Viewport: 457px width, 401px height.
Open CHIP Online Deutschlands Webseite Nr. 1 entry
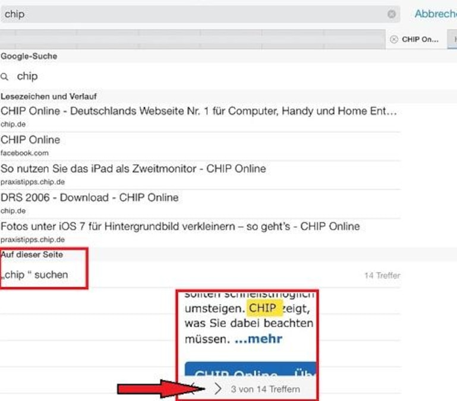[x=200, y=117]
